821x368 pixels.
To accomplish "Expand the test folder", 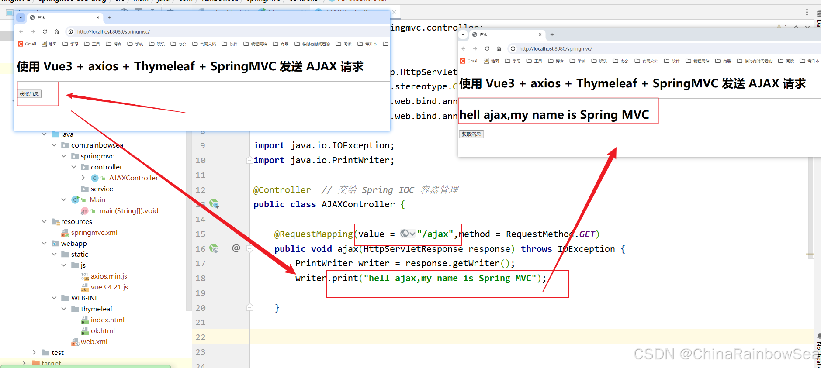I will [x=34, y=352].
